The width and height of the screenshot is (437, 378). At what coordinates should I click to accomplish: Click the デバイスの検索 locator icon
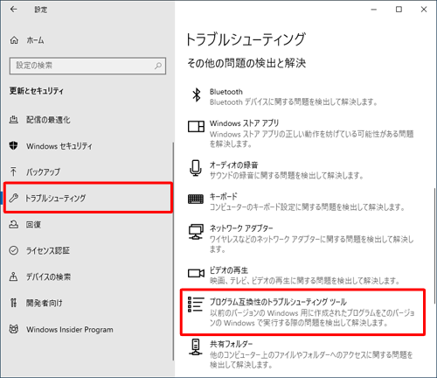coord(13,276)
